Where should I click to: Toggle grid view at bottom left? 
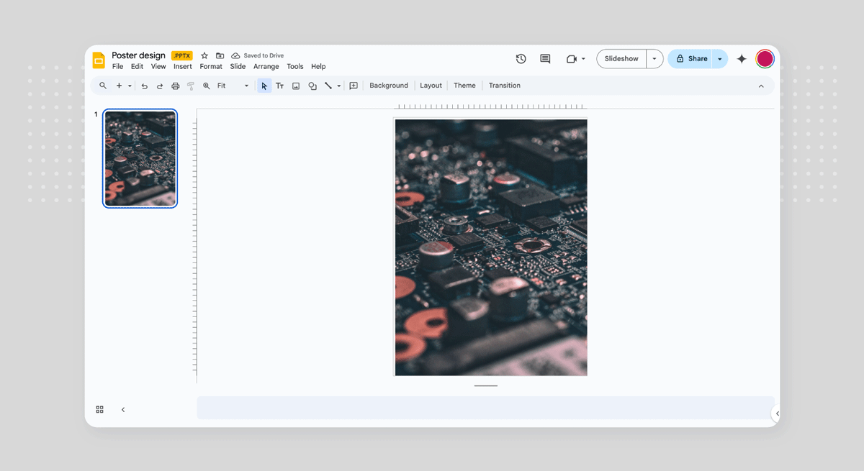pyautogui.click(x=100, y=410)
